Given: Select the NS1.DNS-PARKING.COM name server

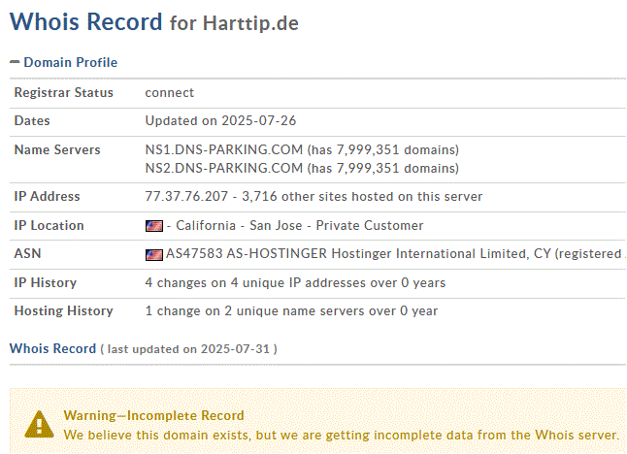Looking at the screenshot, I should (x=223, y=150).
